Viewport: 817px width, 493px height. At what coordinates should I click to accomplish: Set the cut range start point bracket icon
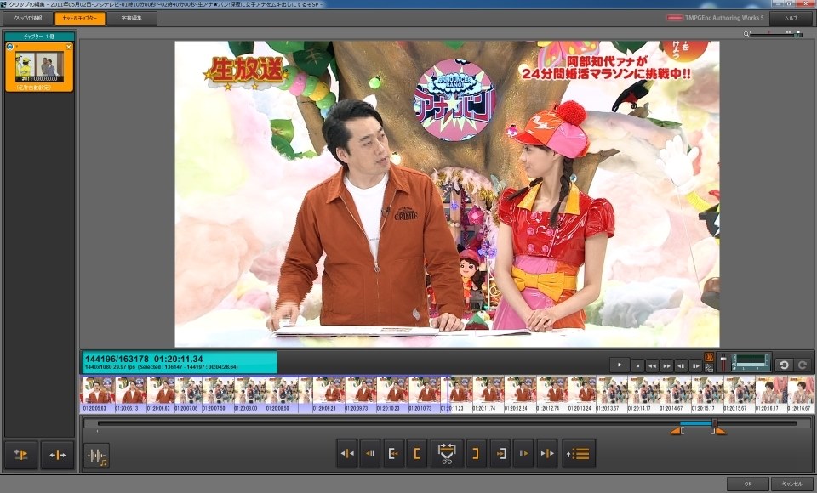(x=416, y=454)
